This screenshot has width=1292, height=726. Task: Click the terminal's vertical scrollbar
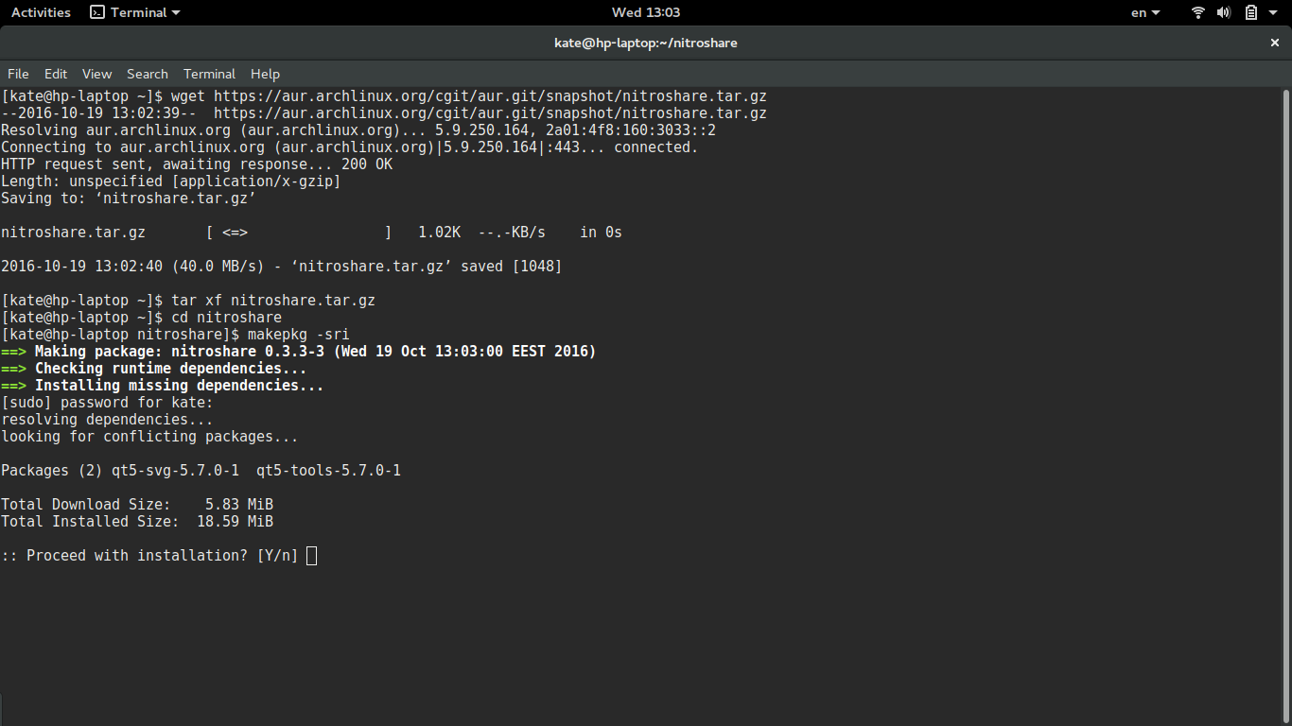pyautogui.click(x=1286, y=406)
